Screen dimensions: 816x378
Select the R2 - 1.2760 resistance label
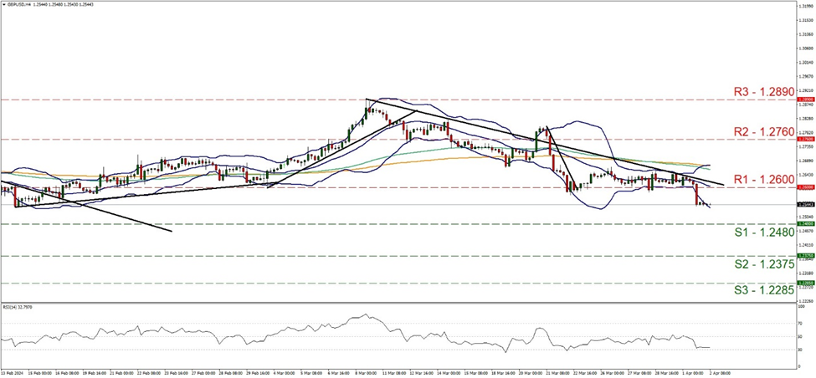[x=764, y=130]
